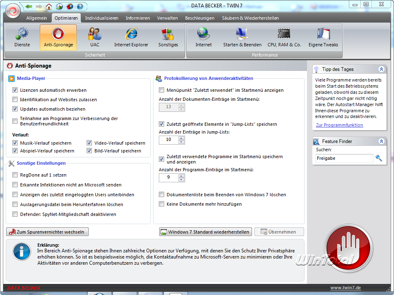Click the red hand icon next to Anti-Spionage heading
Viewport: 394px width, 295px height.
(x=10, y=66)
